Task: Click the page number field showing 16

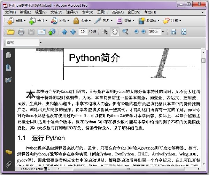Action: pyautogui.click(x=83, y=32)
